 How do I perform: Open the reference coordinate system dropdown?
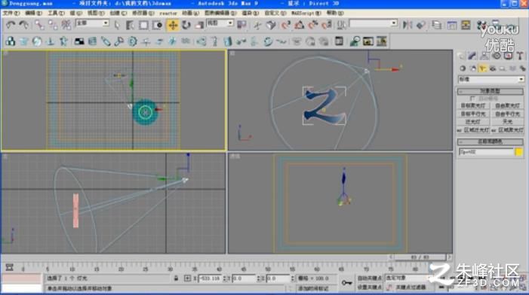click(220, 23)
